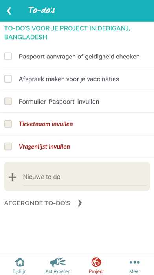Expand the Afgeronde to-do's chevron
The image size is (154, 275).
coord(80,203)
